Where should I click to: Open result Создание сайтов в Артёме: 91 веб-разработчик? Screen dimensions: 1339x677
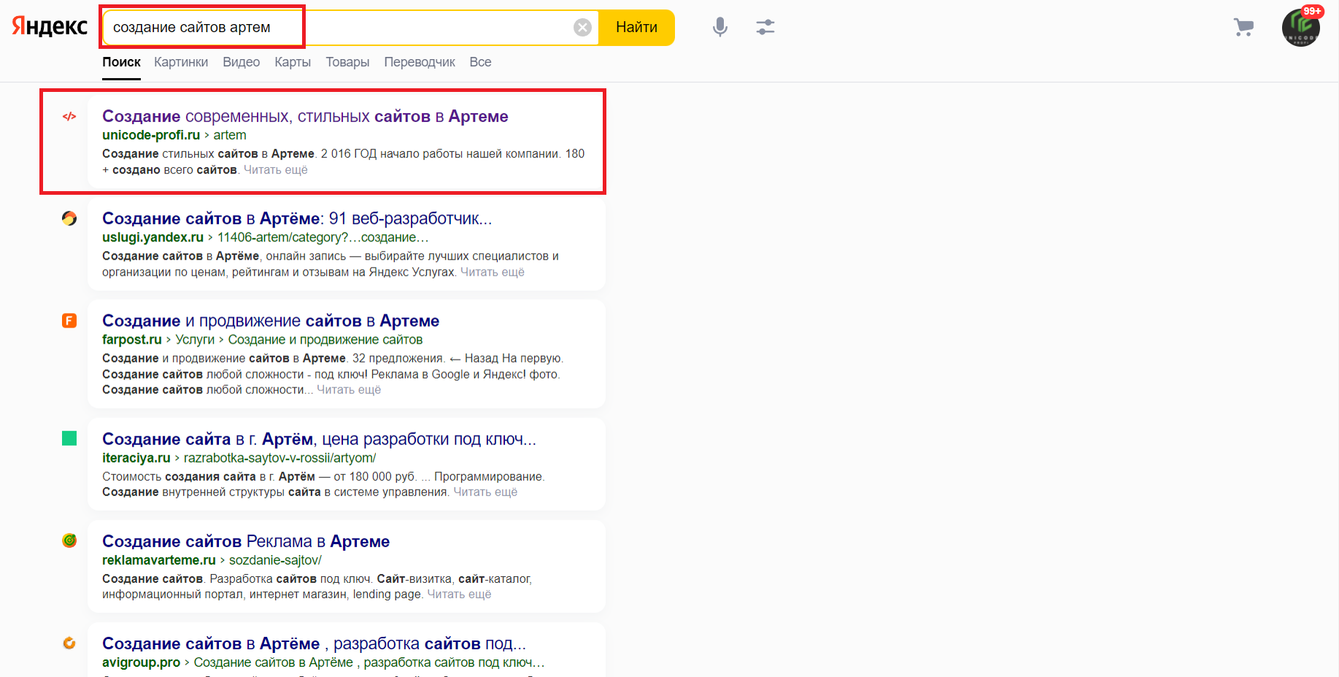(x=297, y=219)
